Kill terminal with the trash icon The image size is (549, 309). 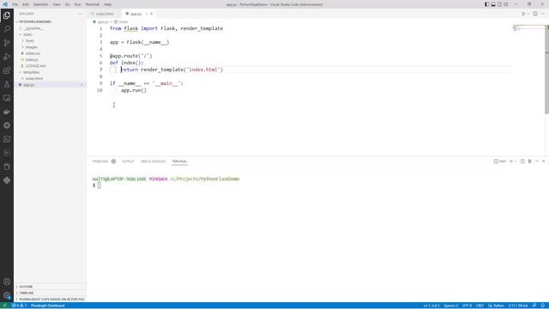[x=529, y=161]
